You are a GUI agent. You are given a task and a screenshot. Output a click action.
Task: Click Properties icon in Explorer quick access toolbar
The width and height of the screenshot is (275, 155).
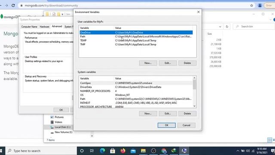pos(54,14)
